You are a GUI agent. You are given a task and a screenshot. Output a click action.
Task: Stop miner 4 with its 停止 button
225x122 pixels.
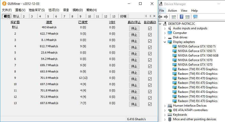point(134,47)
